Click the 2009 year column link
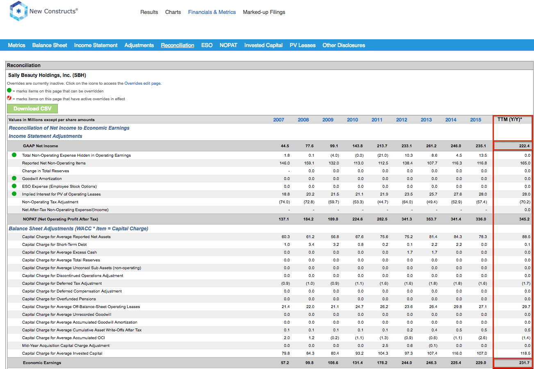 point(328,120)
